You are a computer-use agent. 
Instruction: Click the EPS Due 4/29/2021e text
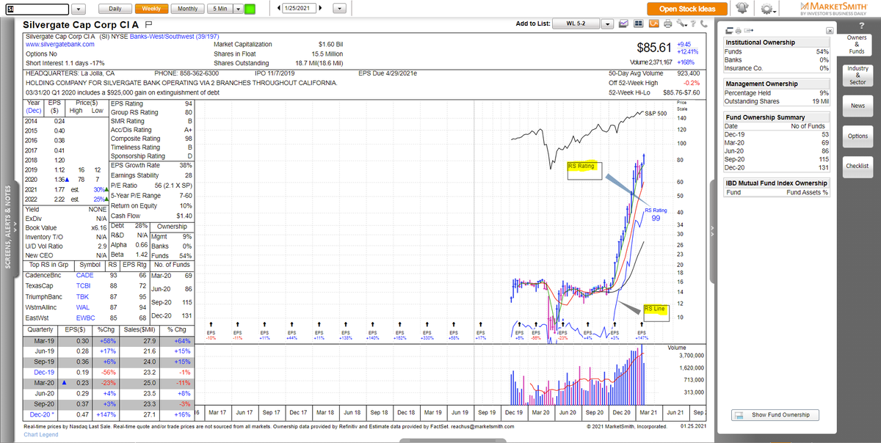tap(388, 73)
